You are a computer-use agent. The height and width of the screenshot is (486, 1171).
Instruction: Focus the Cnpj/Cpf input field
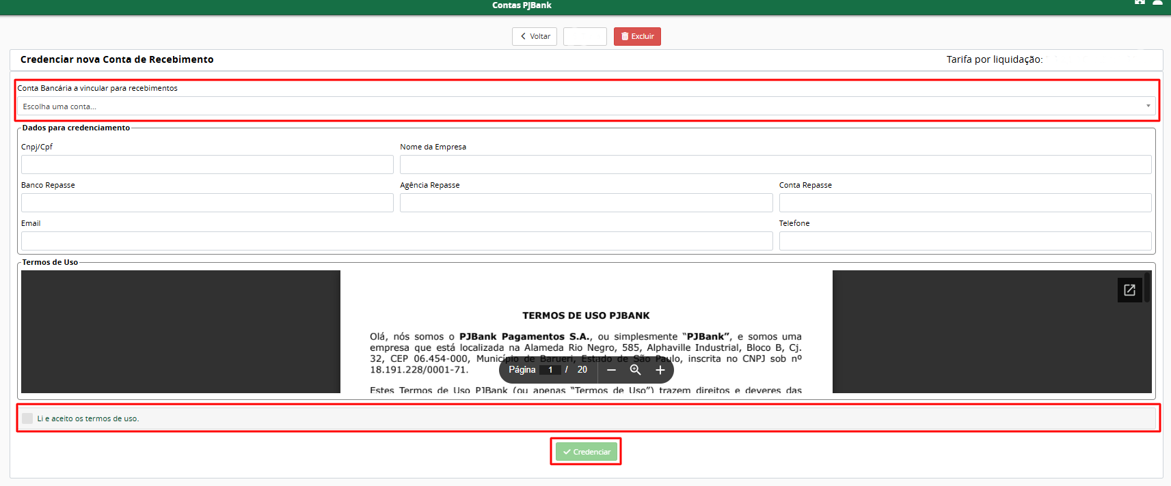point(207,165)
